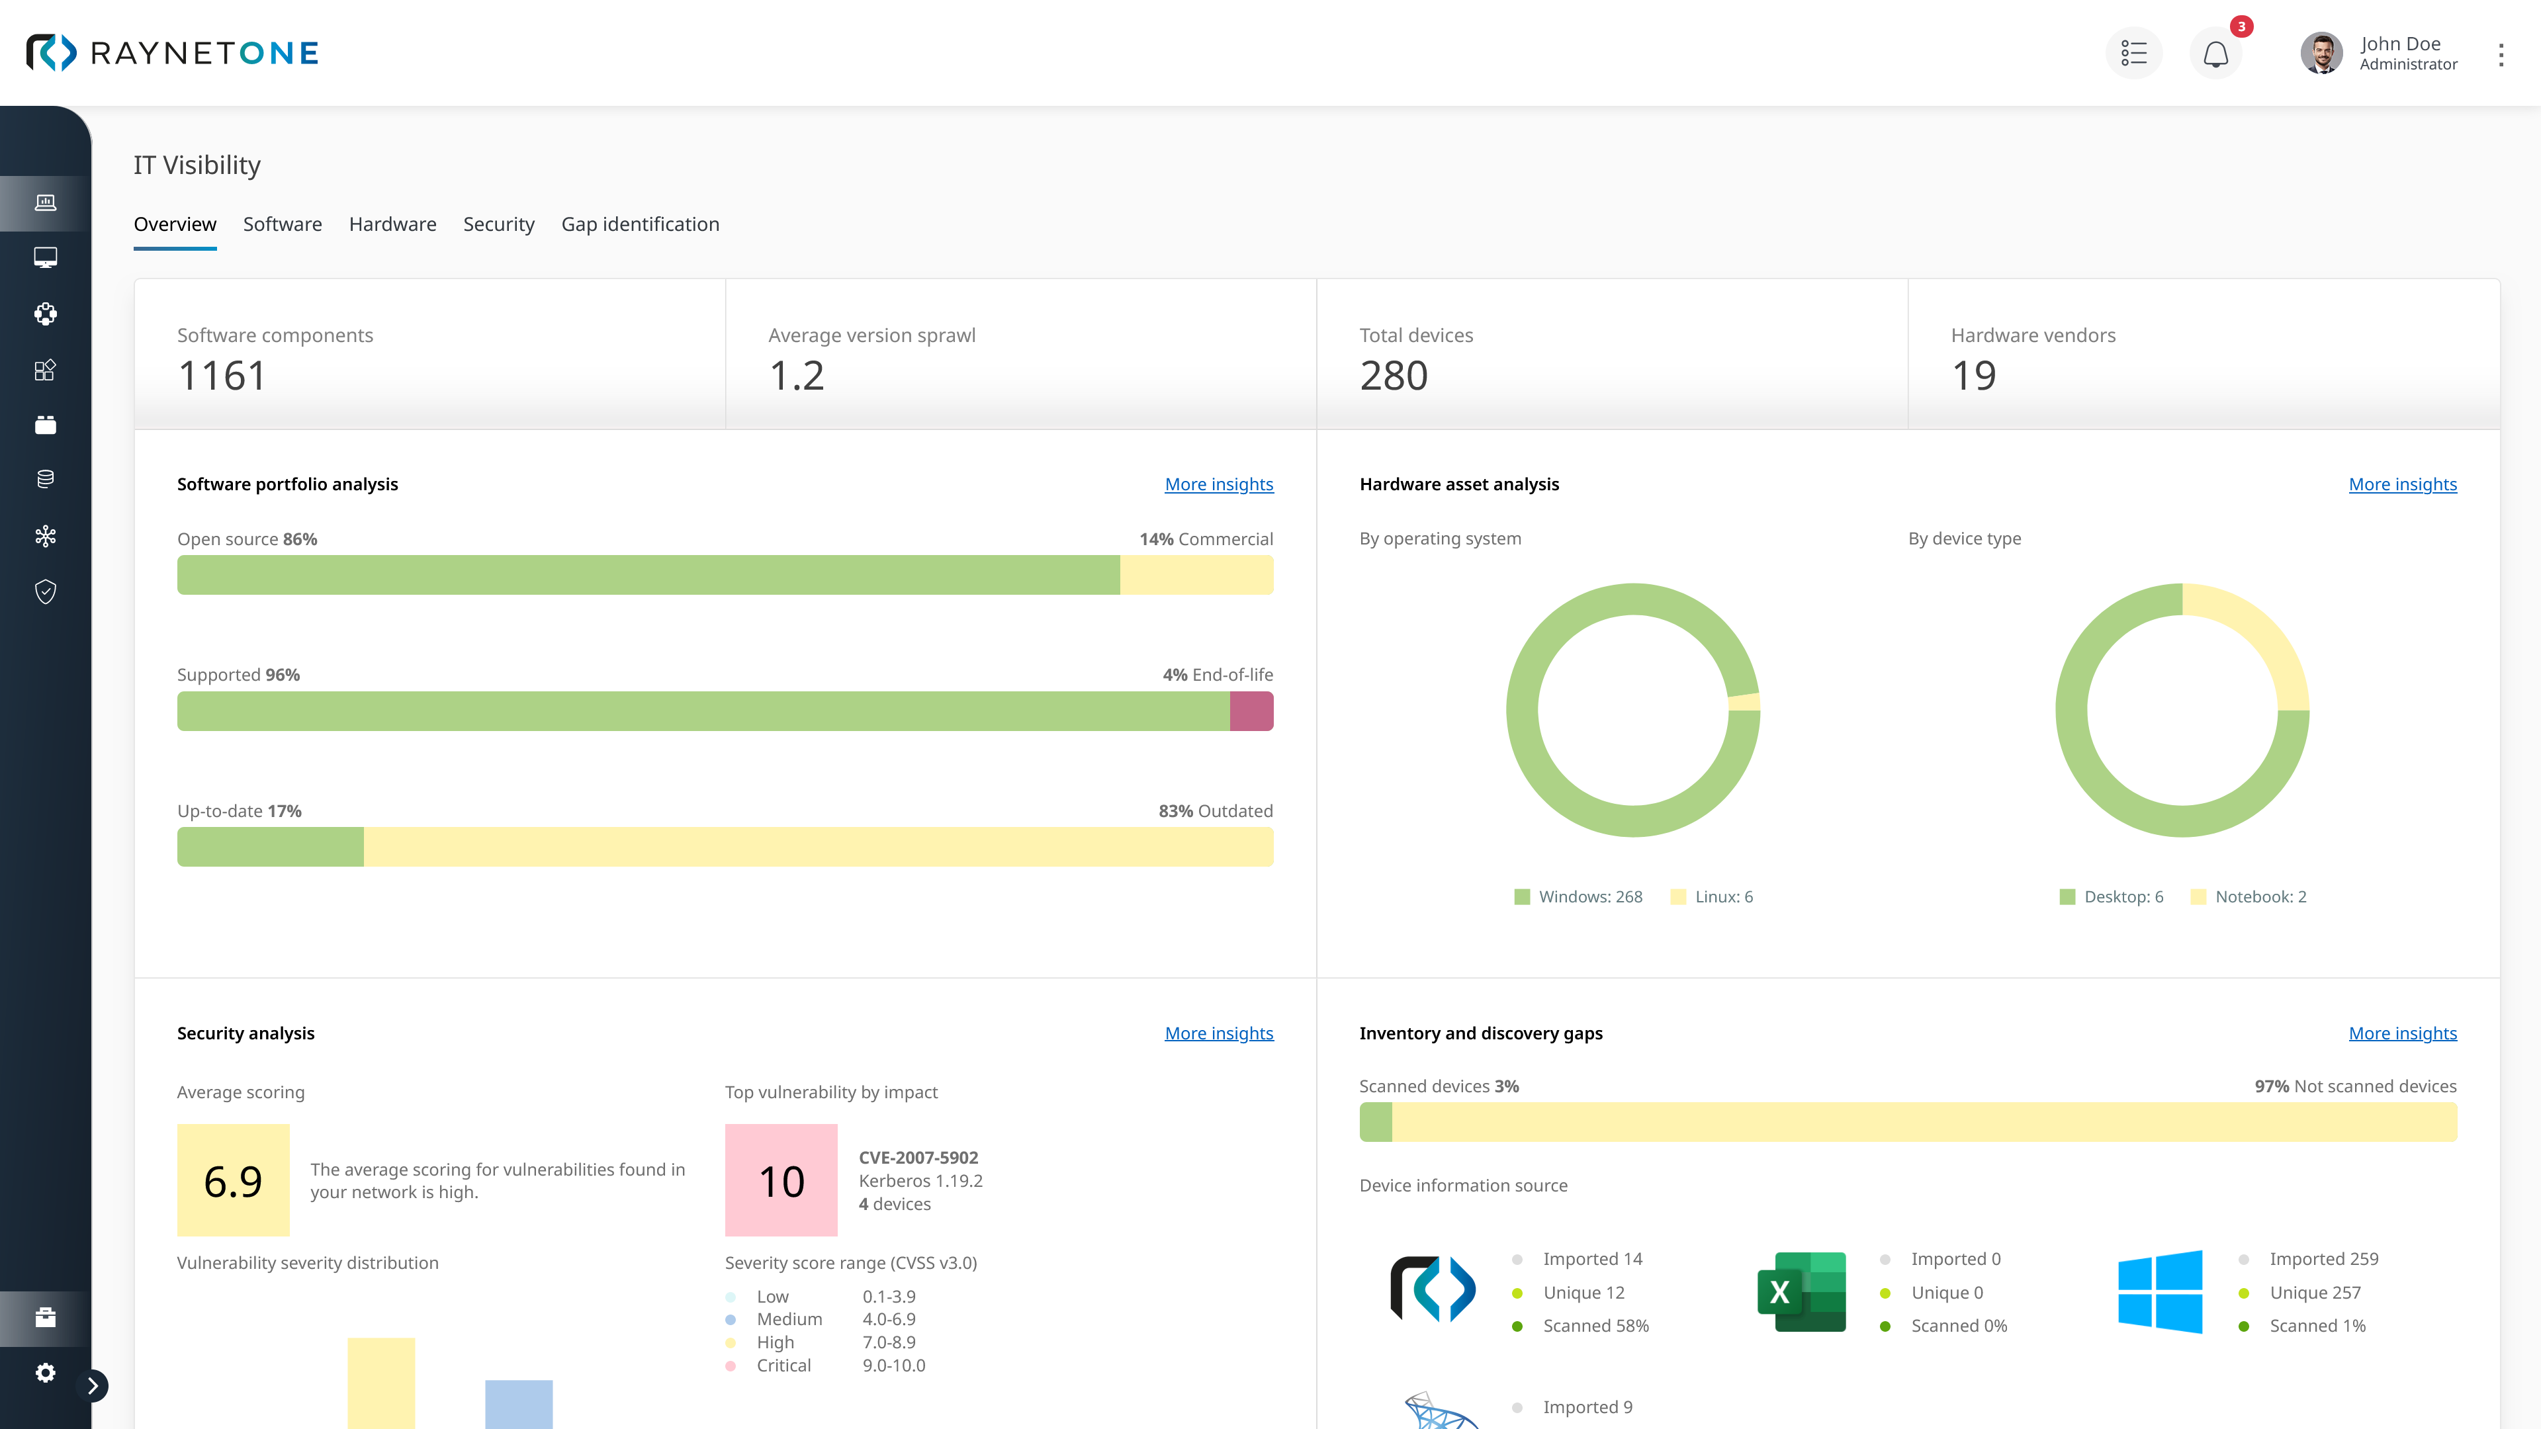Select the device monitor icon in the sidebar
2541x1429 pixels.
click(44, 257)
